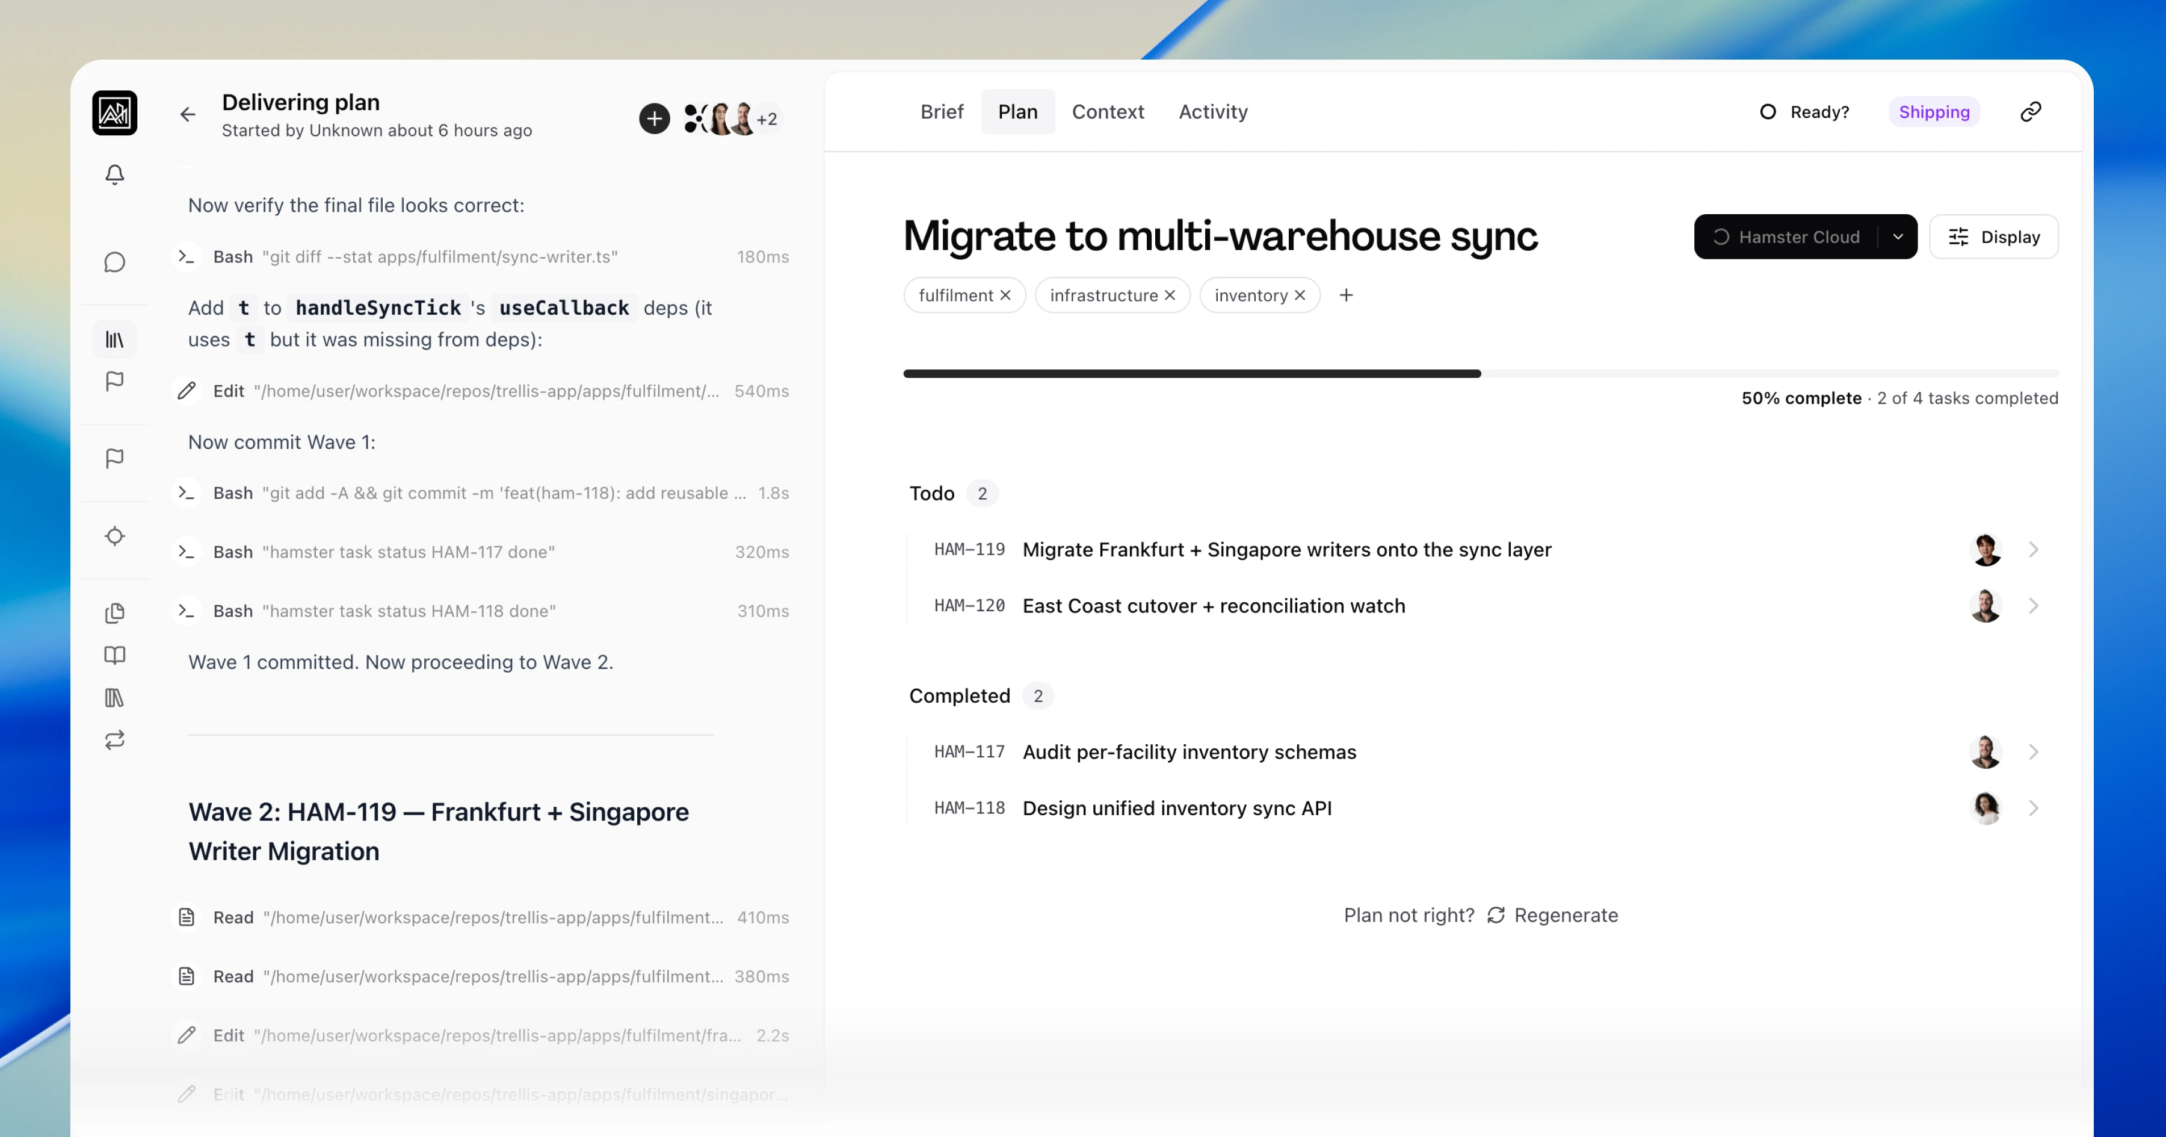Remove the infrastructure tag

pos(1170,295)
